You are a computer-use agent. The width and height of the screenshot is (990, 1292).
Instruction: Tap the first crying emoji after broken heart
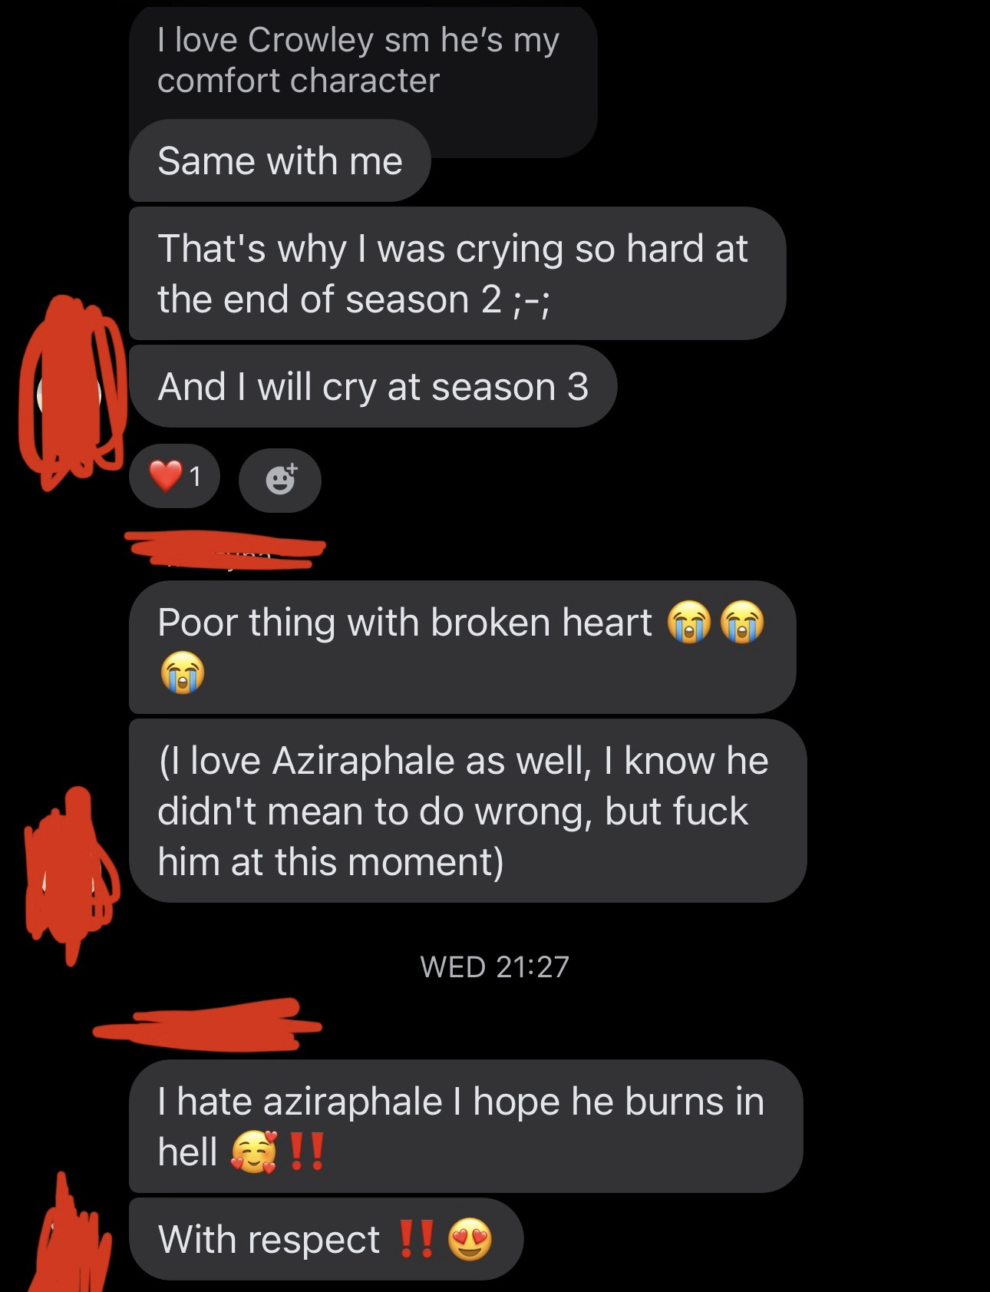point(690,622)
